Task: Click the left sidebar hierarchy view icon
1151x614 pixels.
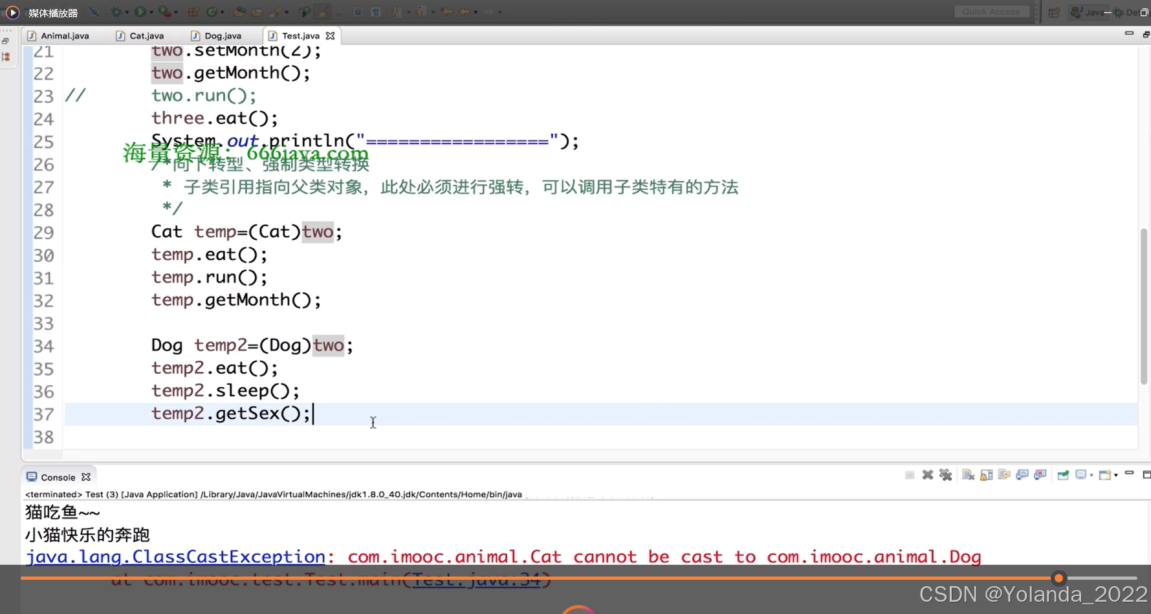Action: tap(6, 57)
